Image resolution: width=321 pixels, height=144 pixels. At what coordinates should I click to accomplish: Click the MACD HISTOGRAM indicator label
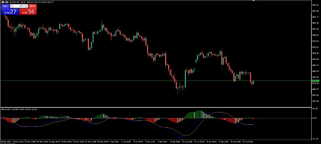coord(9,109)
